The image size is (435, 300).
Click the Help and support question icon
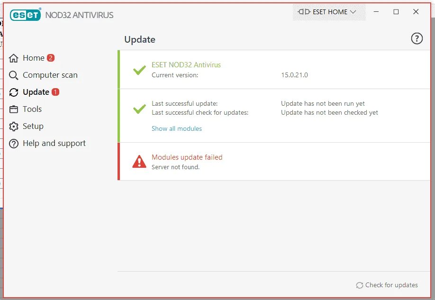[14, 144]
